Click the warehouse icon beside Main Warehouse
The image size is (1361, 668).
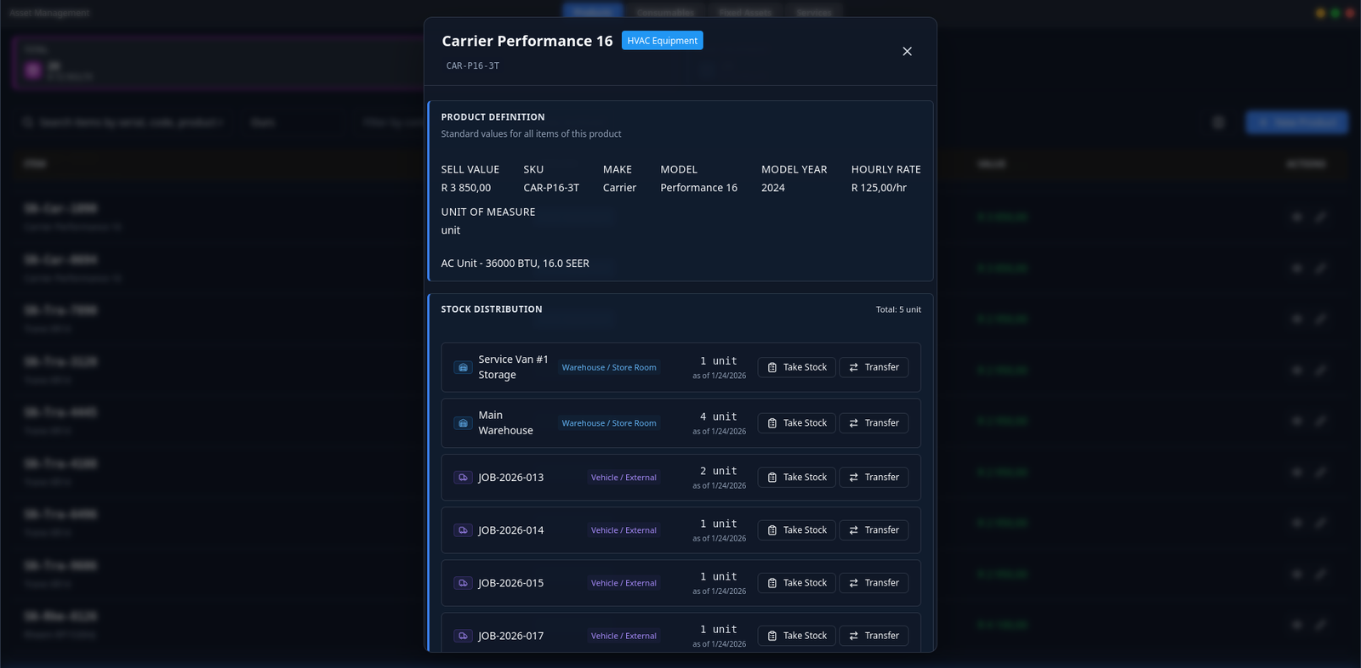(463, 423)
